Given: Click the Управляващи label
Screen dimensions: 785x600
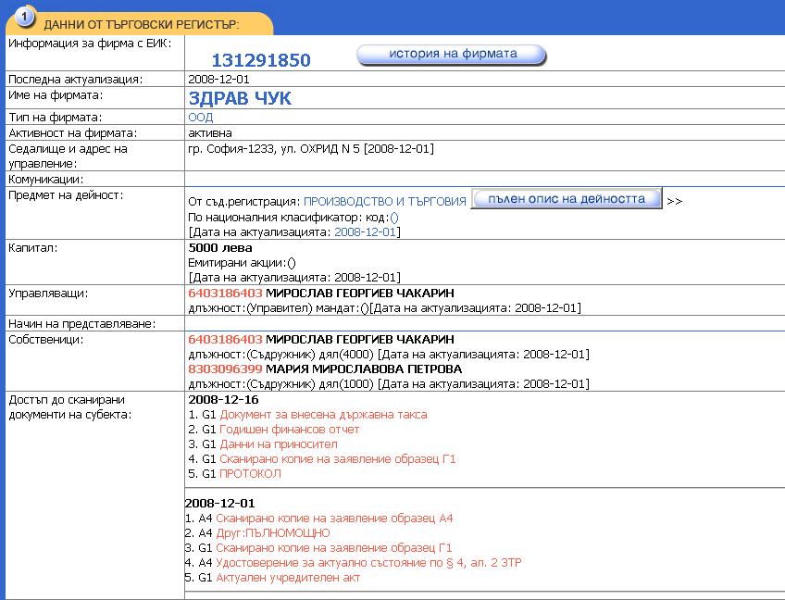Looking at the screenshot, I should point(48,294).
